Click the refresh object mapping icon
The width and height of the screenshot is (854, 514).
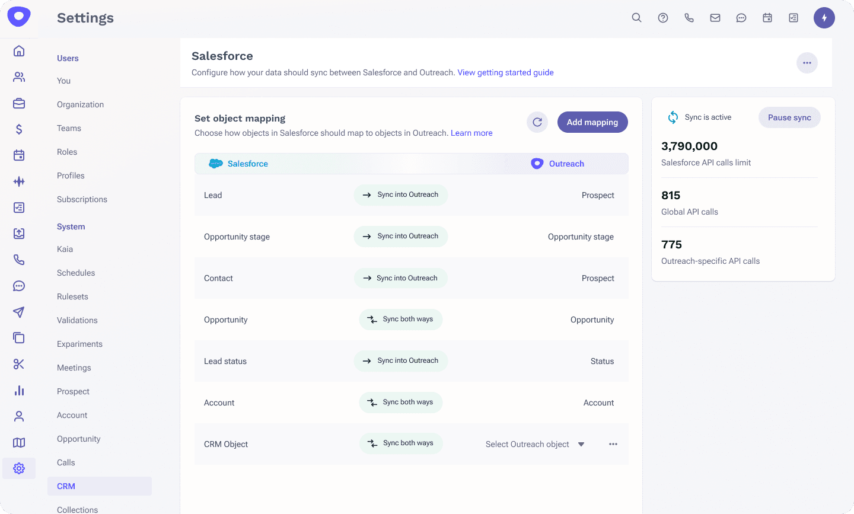537,122
